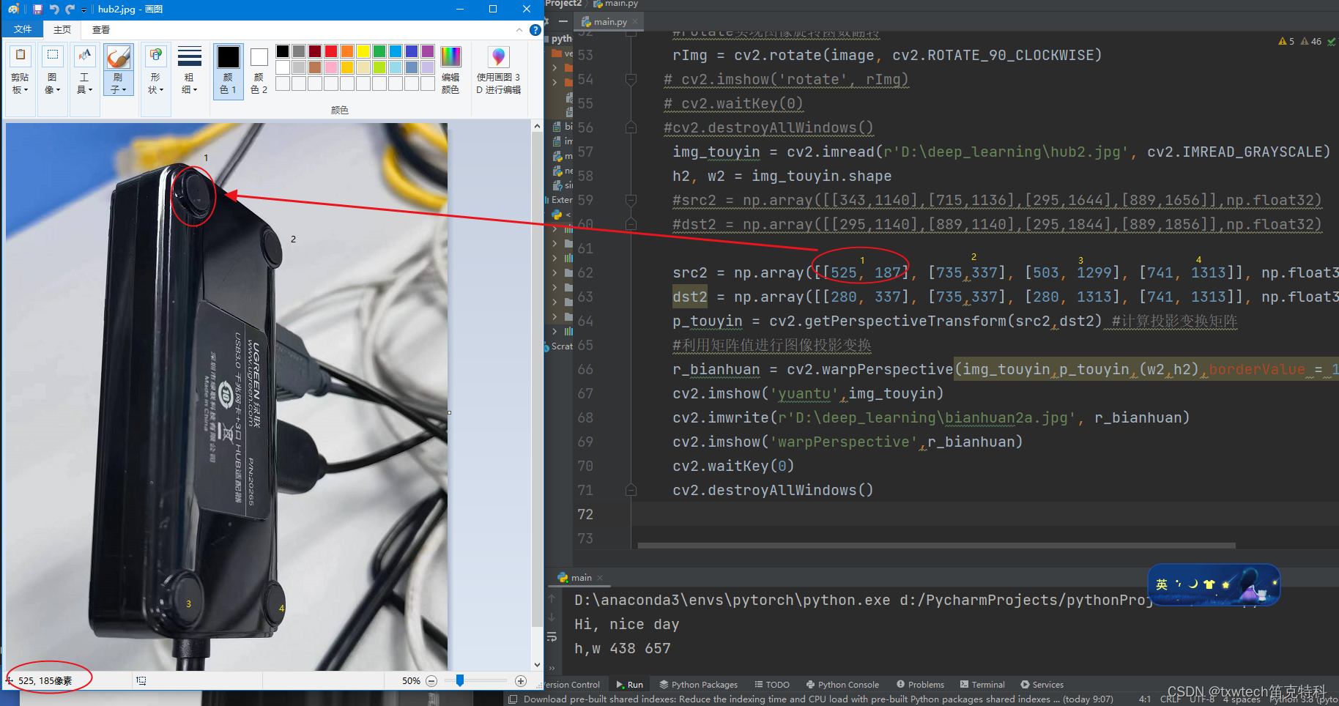The image size is (1339, 706).
Task: Switch to the 查看 (View) ribbon tab
Action: click(100, 29)
